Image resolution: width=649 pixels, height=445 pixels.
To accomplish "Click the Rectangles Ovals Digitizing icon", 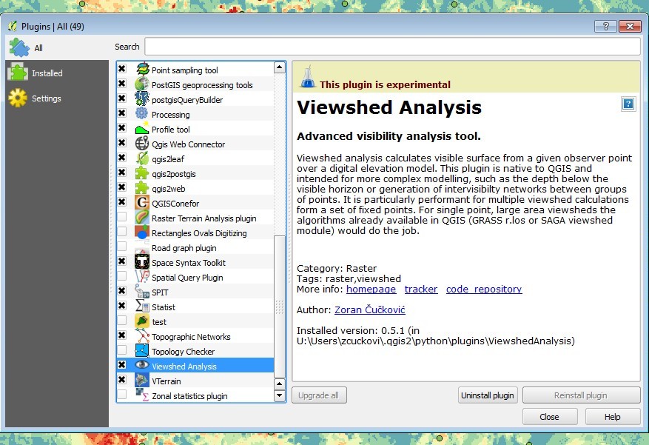I will click(142, 232).
